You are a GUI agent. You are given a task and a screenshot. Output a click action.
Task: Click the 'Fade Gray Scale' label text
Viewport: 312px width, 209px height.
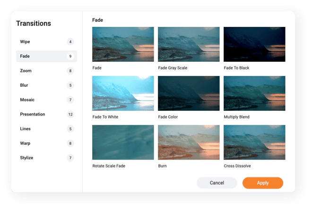[x=173, y=68]
